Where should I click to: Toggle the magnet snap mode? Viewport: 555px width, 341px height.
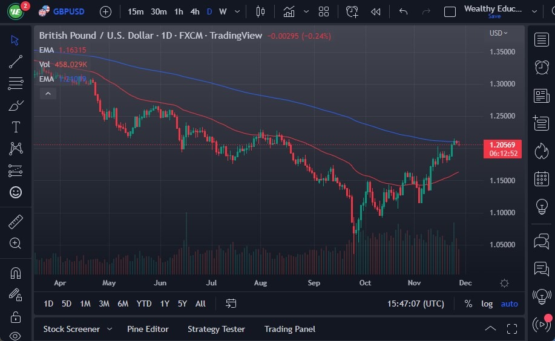pyautogui.click(x=16, y=273)
